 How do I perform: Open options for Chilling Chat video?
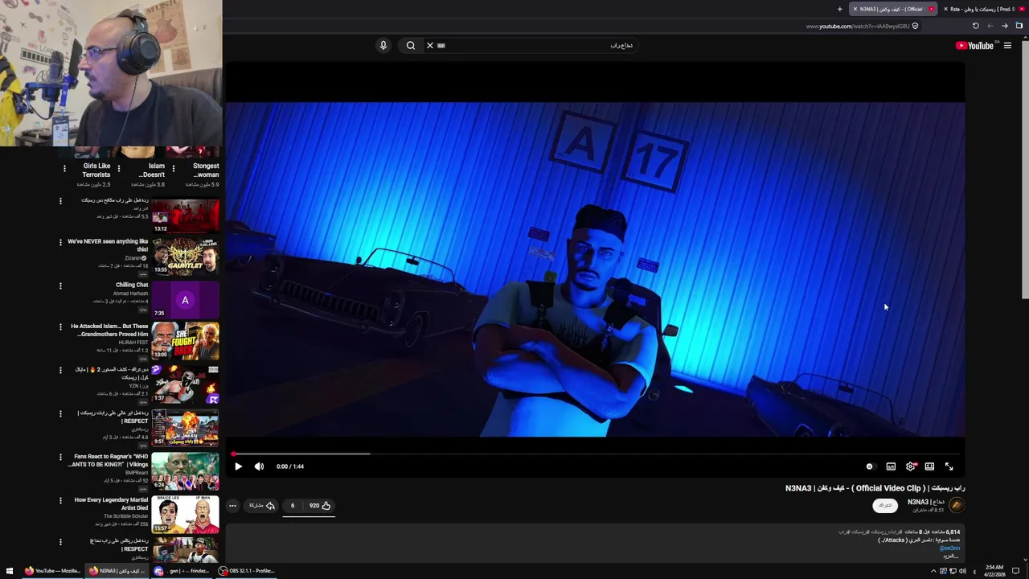(x=60, y=285)
